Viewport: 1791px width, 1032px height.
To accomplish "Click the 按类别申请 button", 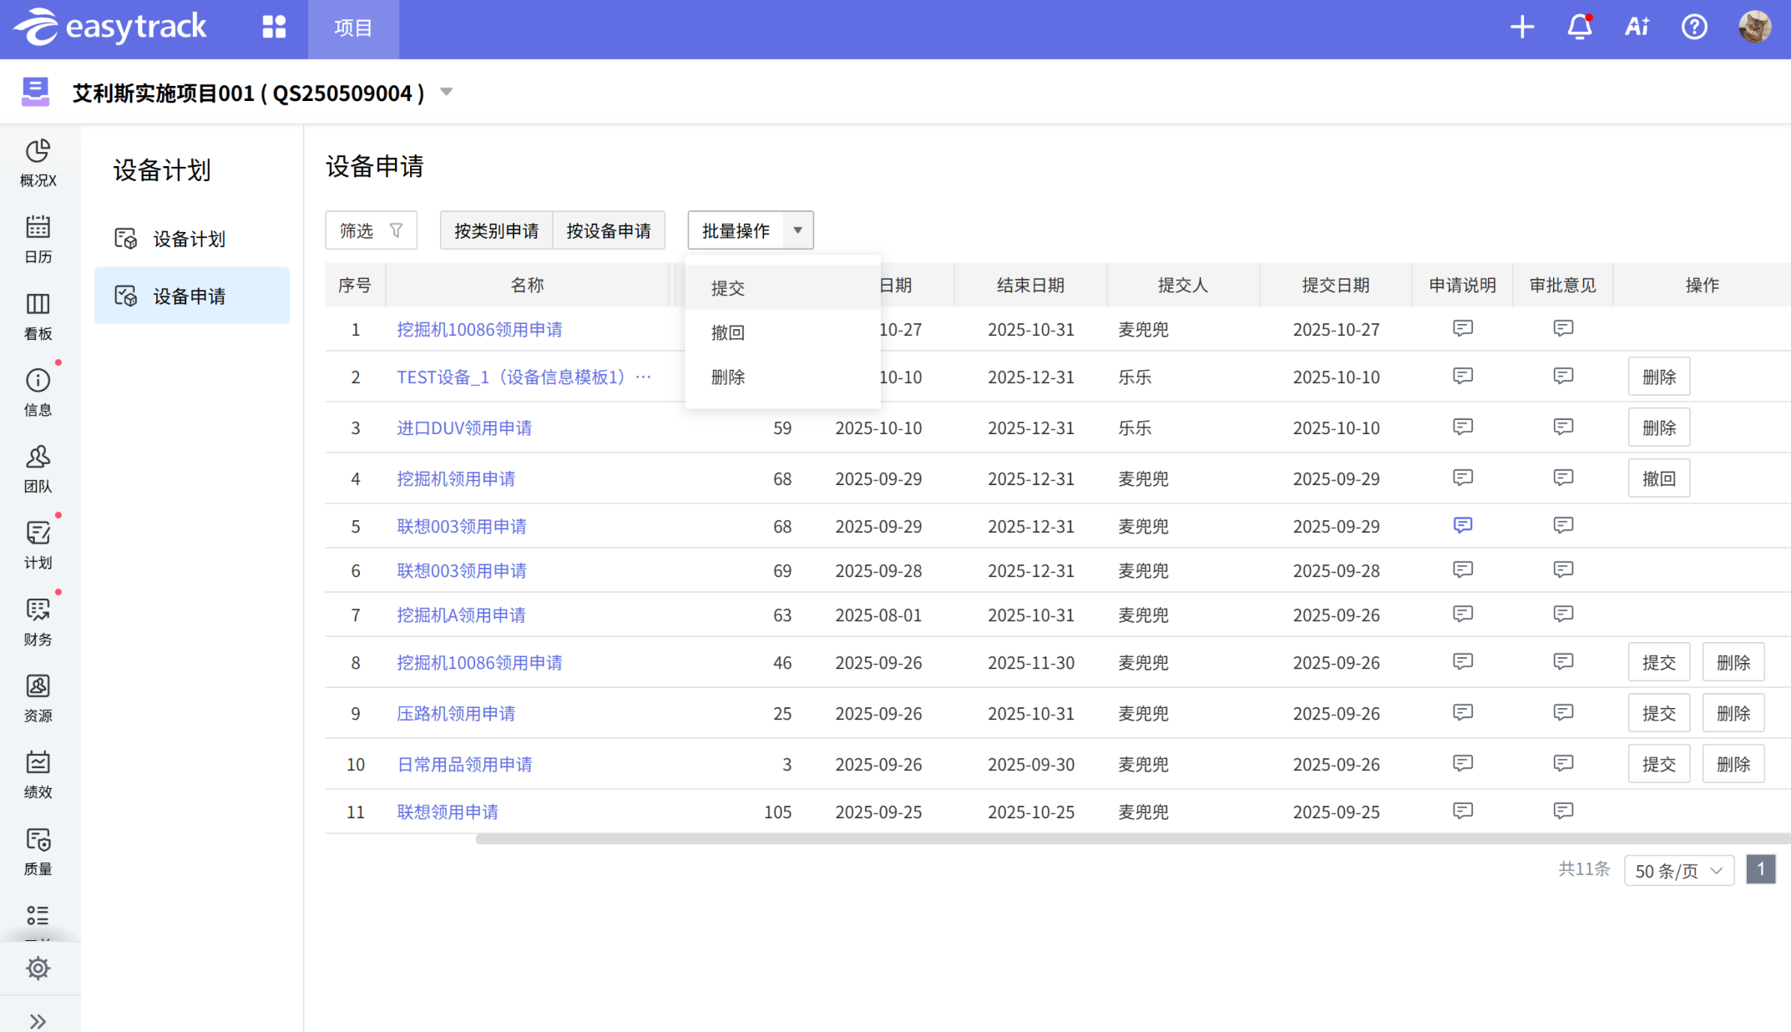I will click(496, 230).
